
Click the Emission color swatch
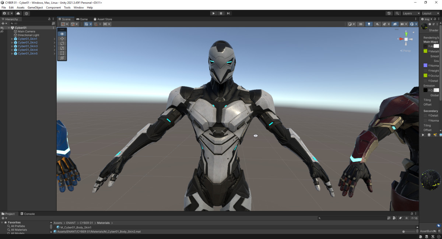[x=437, y=90]
